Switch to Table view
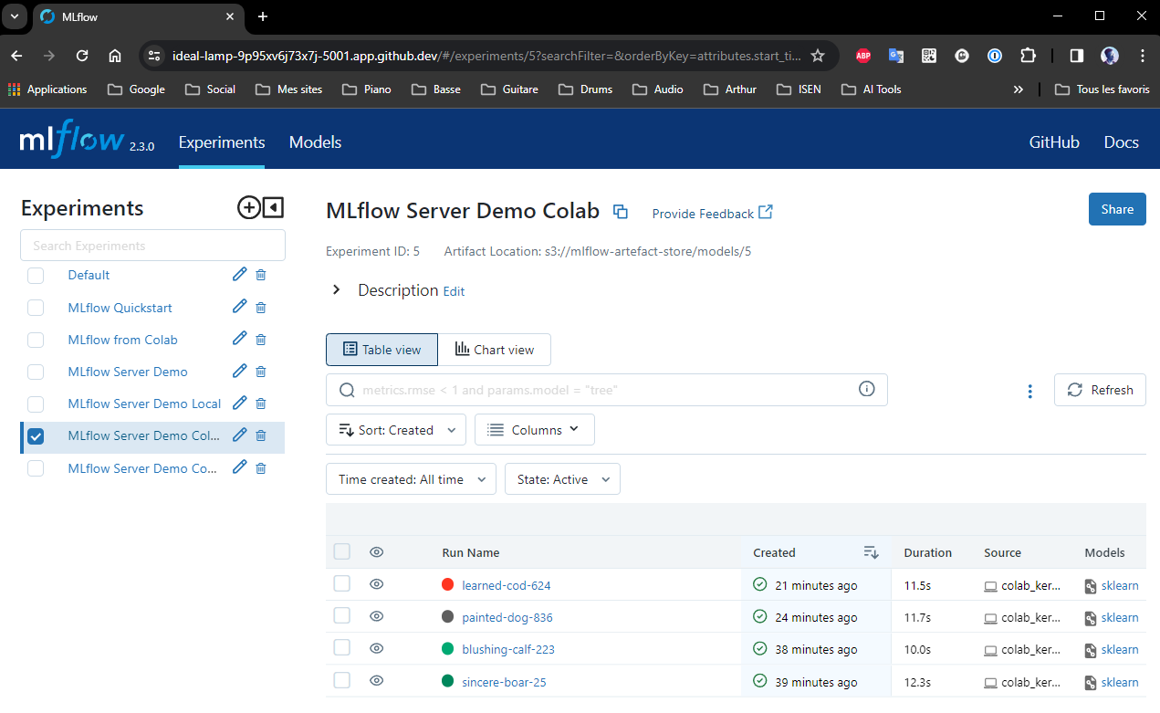This screenshot has width=1160, height=713. (381, 350)
